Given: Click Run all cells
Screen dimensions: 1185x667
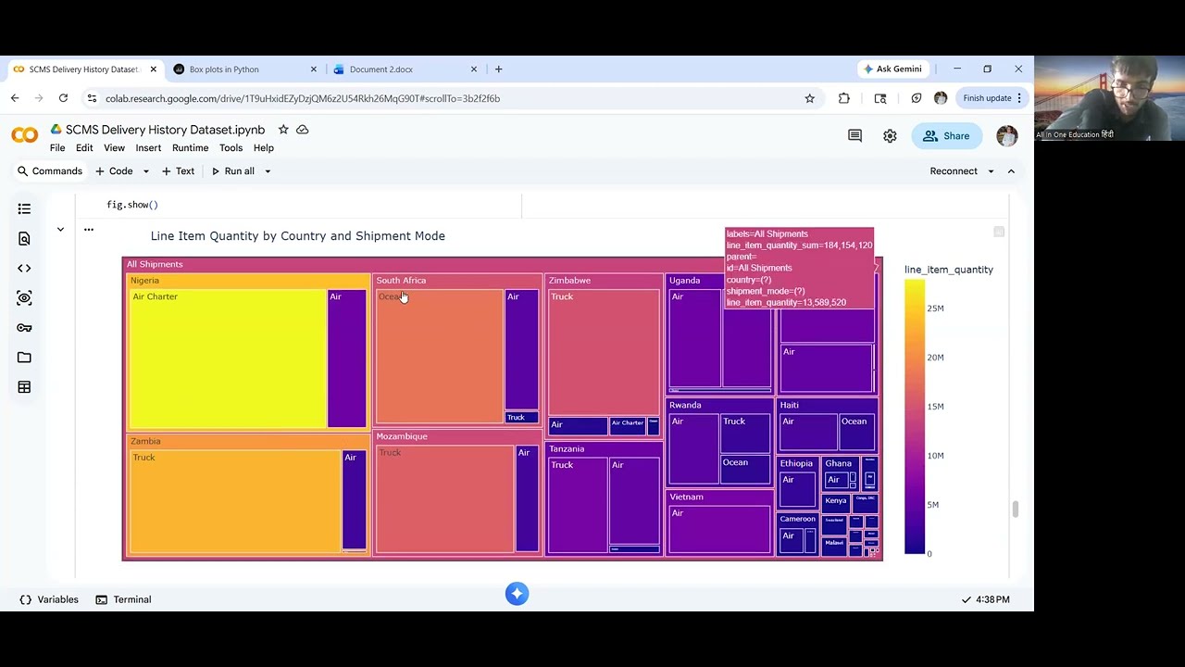Looking at the screenshot, I should pos(232,171).
